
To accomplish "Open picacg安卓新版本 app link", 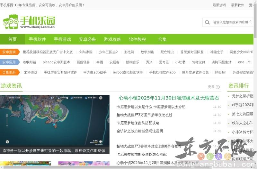I will (x=56, y=62).
